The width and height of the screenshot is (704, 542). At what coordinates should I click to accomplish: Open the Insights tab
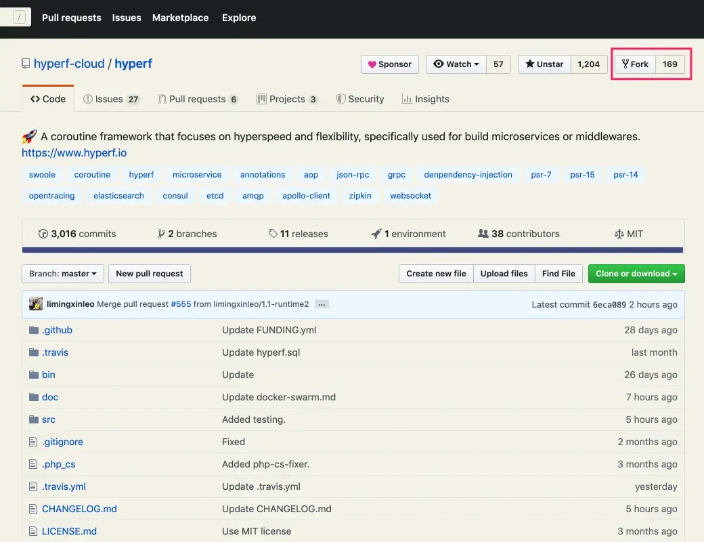click(426, 99)
